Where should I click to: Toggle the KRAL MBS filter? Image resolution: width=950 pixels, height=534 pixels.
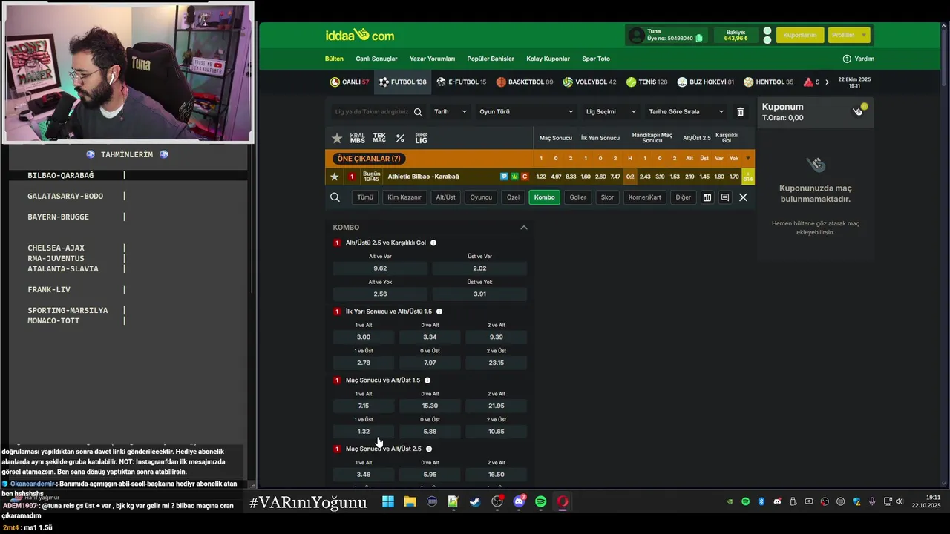pyautogui.click(x=357, y=138)
